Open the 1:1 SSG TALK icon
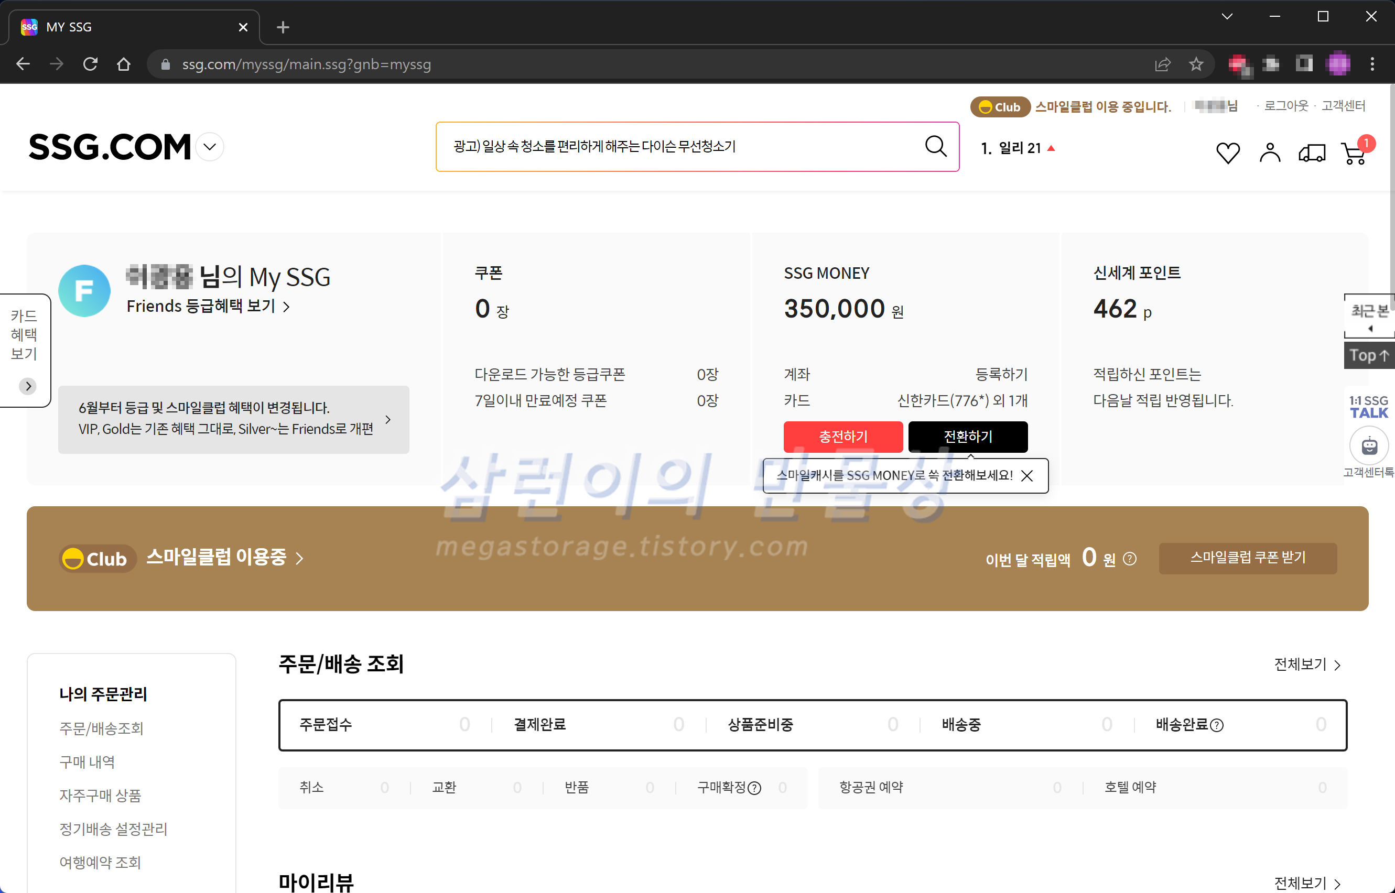 pyautogui.click(x=1368, y=407)
